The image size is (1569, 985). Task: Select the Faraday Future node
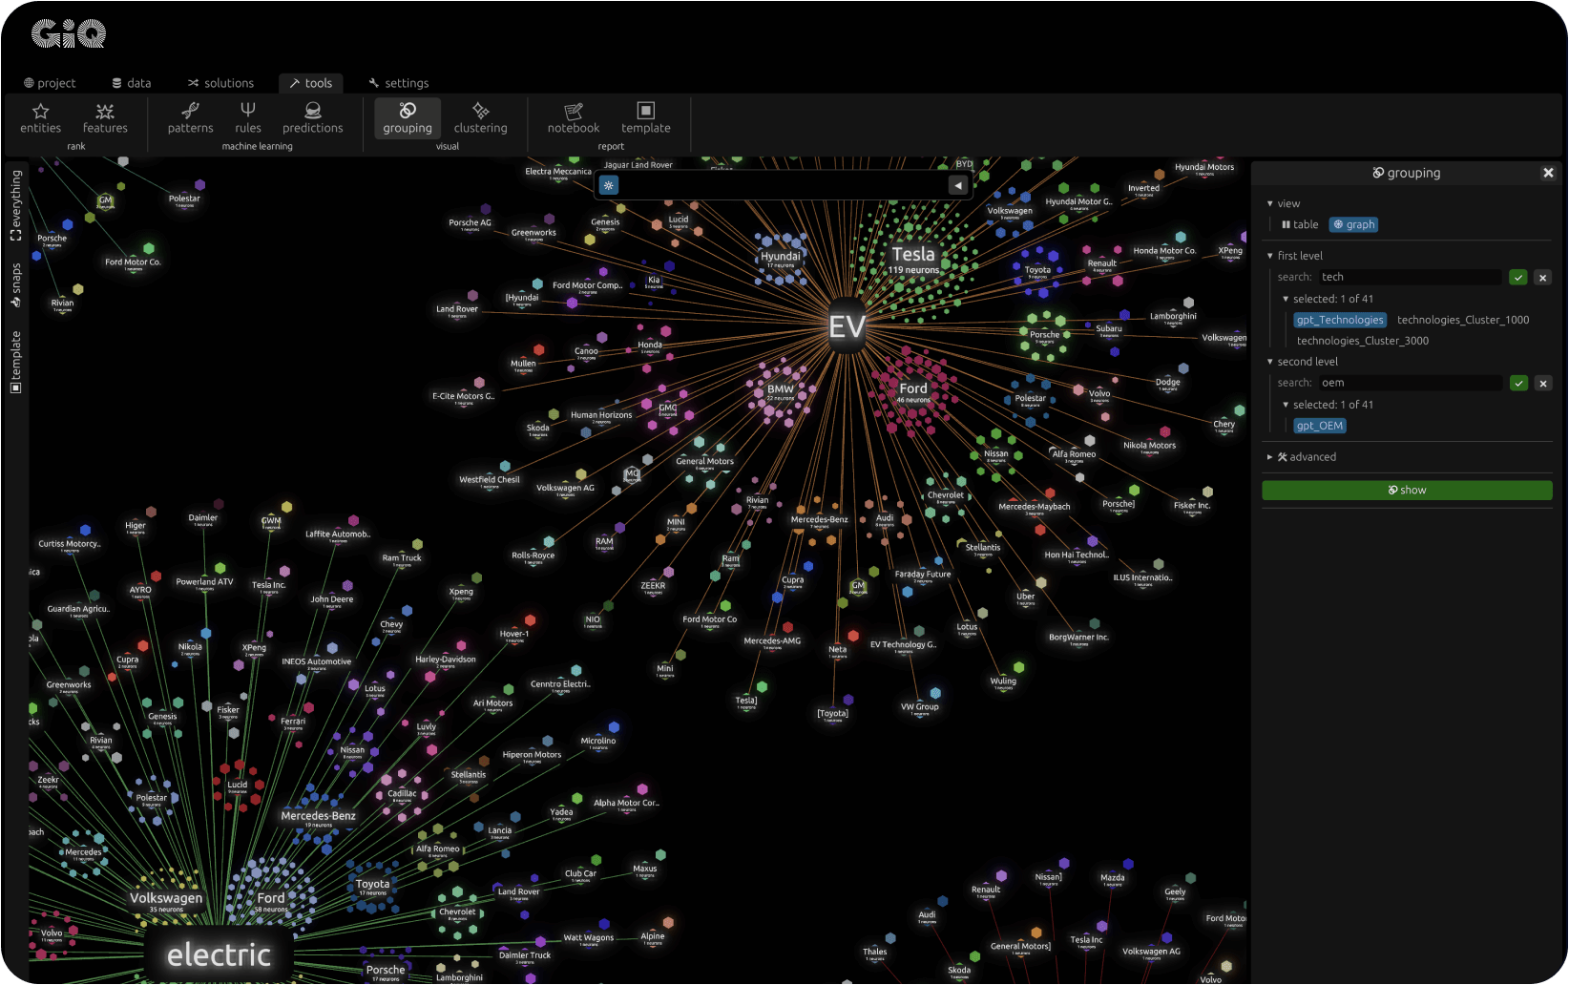pyautogui.click(x=923, y=575)
